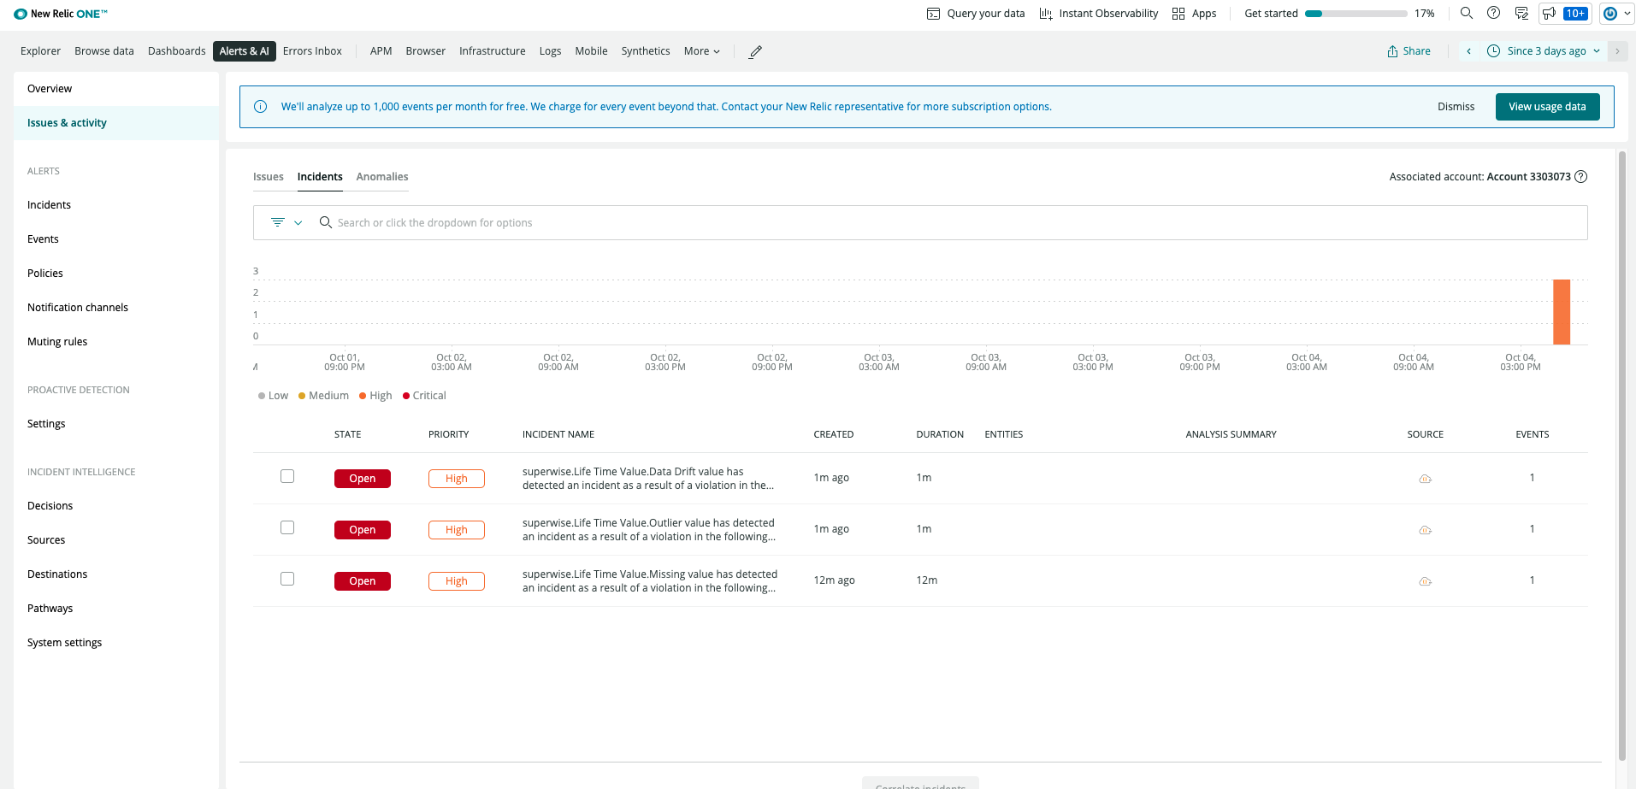1636x789 pixels.
Task: Open Notification channels in sidebar
Action: (x=116, y=308)
